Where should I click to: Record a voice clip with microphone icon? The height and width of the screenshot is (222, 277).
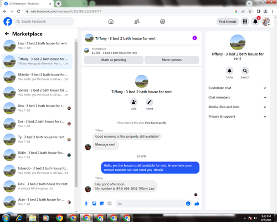point(86,204)
